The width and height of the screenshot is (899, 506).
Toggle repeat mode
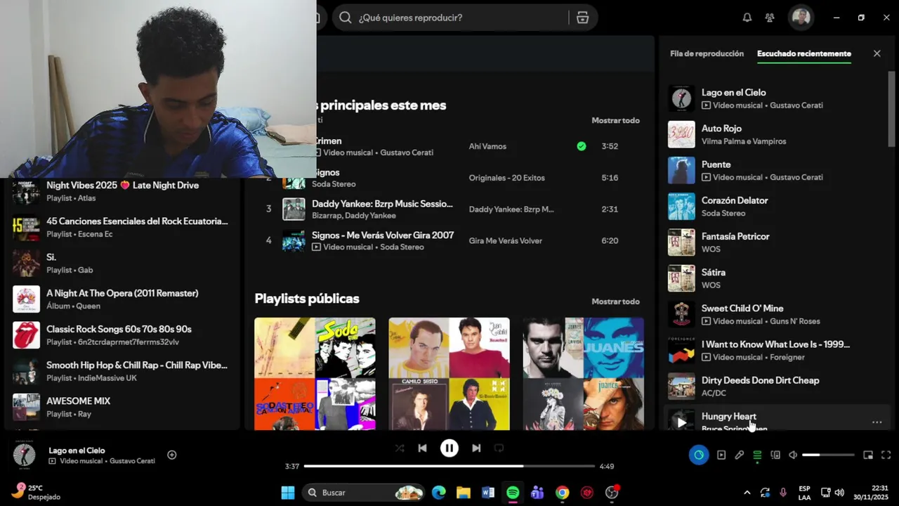pos(499,448)
